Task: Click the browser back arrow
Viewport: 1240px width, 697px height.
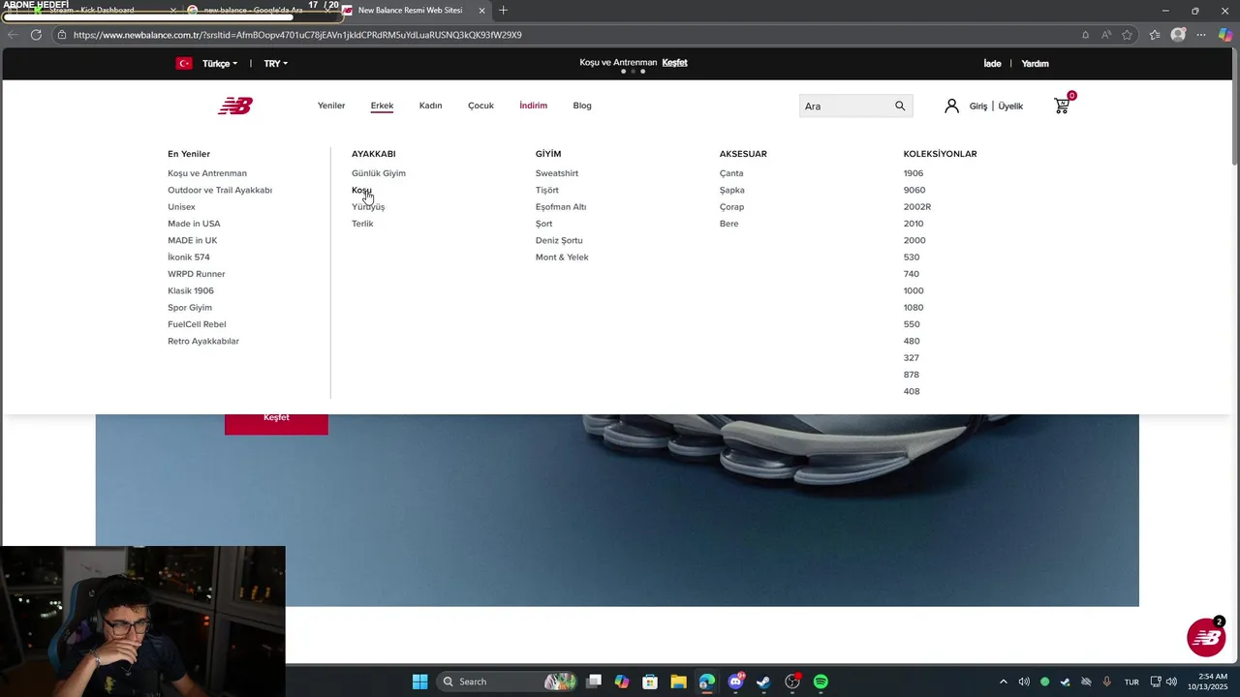Action: coord(13,35)
